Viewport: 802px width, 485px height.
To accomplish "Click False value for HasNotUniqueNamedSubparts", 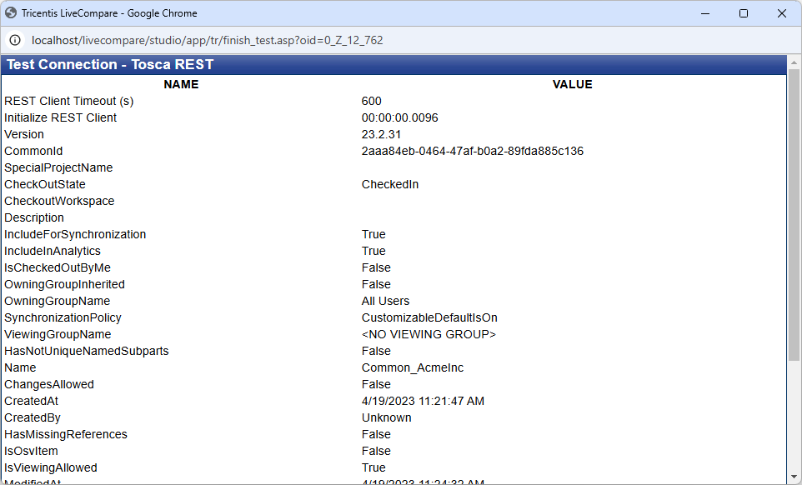I will 376,351.
